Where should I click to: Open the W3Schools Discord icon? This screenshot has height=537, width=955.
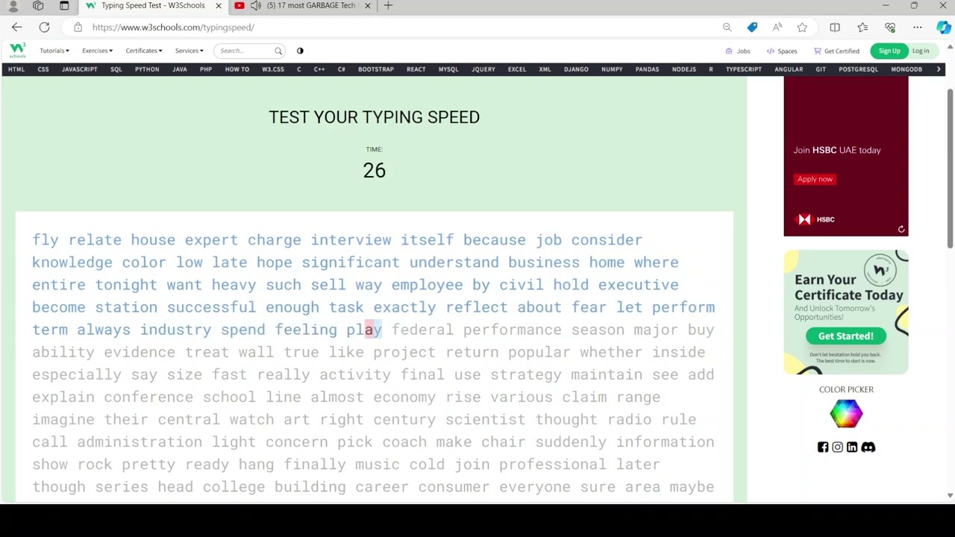868,447
